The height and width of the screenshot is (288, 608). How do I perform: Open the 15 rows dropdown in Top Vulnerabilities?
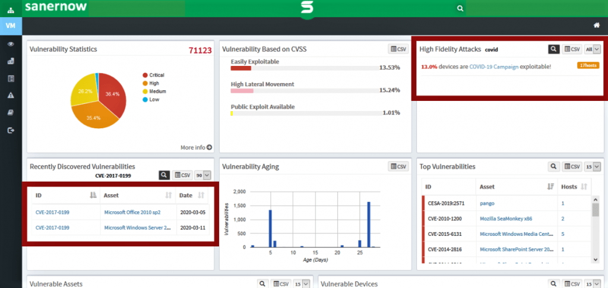pyautogui.click(x=593, y=167)
